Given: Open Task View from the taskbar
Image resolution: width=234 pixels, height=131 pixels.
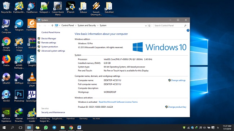Looking at the screenshot, I should (x=21, y=127).
